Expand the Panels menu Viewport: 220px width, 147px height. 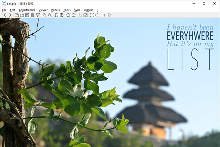55,10
